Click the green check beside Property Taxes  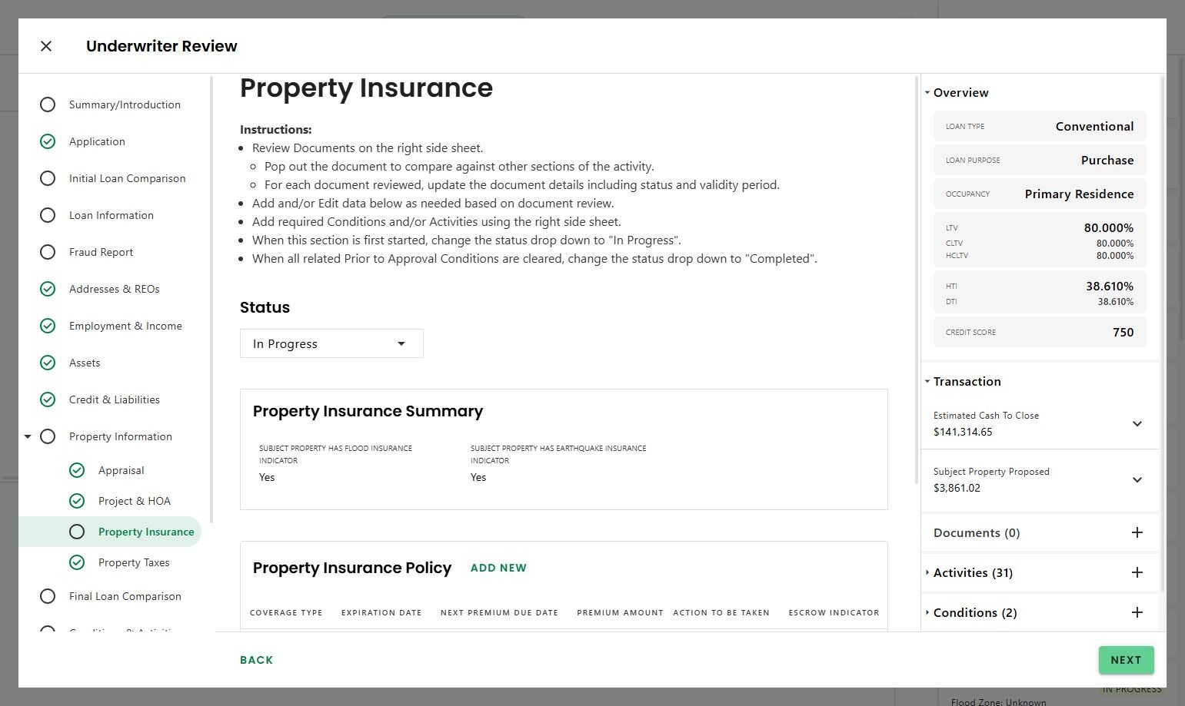(x=77, y=562)
